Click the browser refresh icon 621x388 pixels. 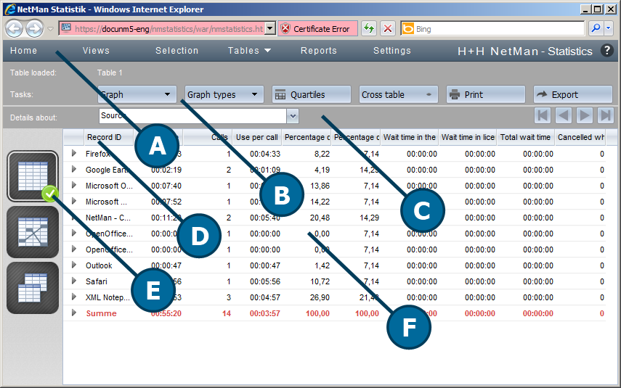(x=369, y=29)
